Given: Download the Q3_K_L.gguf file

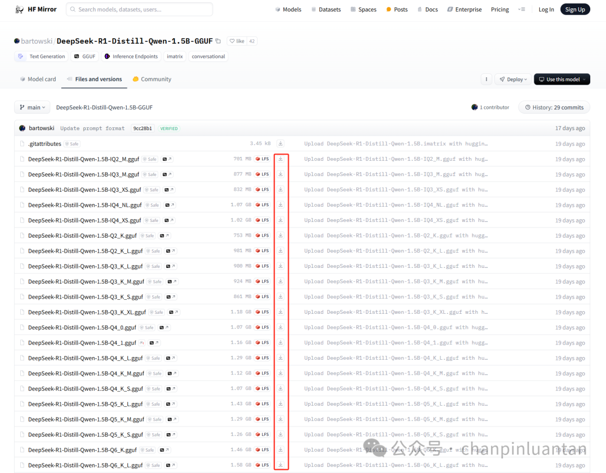Looking at the screenshot, I should (281, 266).
